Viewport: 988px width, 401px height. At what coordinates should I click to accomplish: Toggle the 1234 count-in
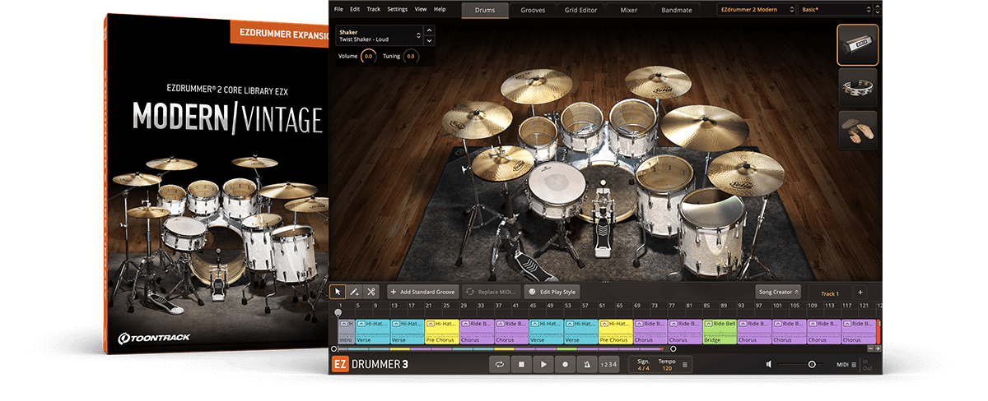tap(607, 364)
